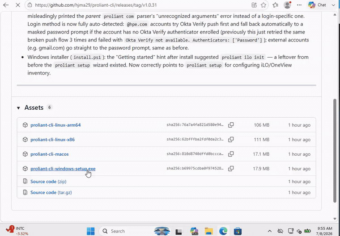Download proliant-cli-windows-setup.exe

63,169
